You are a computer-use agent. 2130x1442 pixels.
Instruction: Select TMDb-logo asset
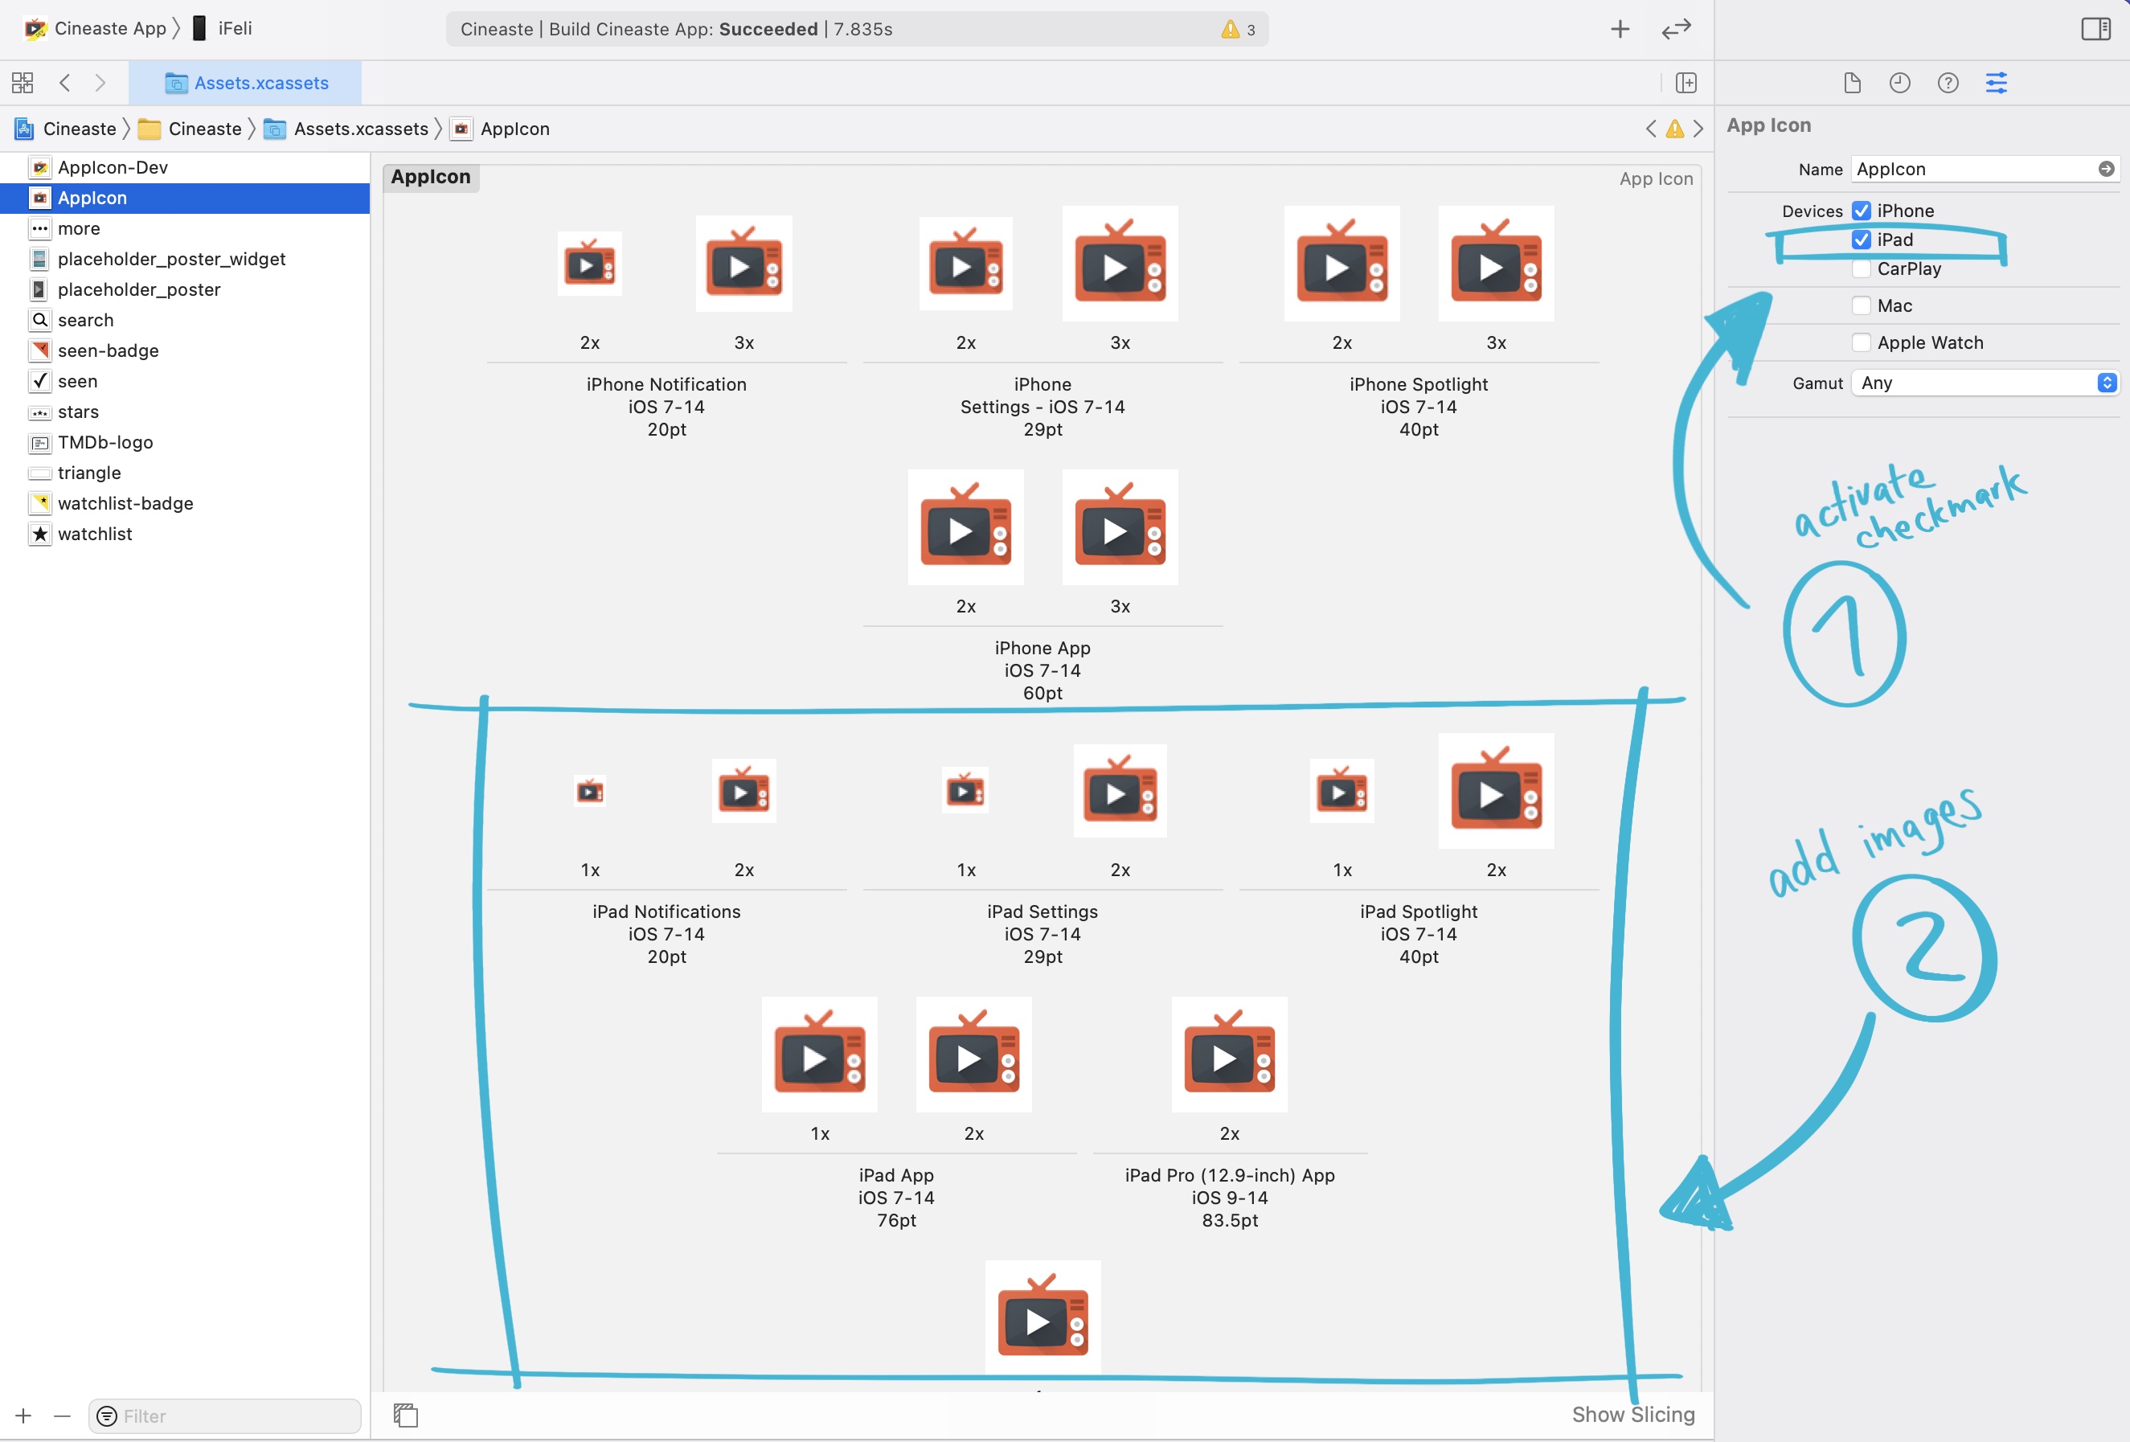pos(185,443)
